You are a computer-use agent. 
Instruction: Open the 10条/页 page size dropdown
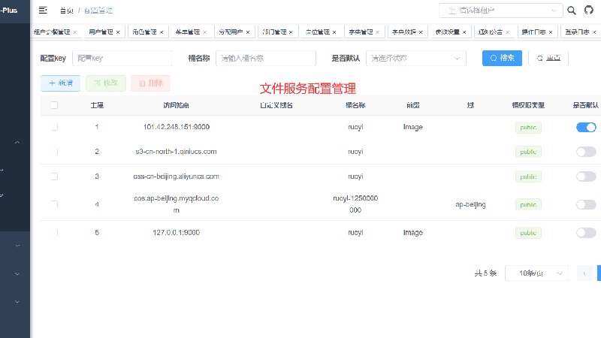coord(536,273)
